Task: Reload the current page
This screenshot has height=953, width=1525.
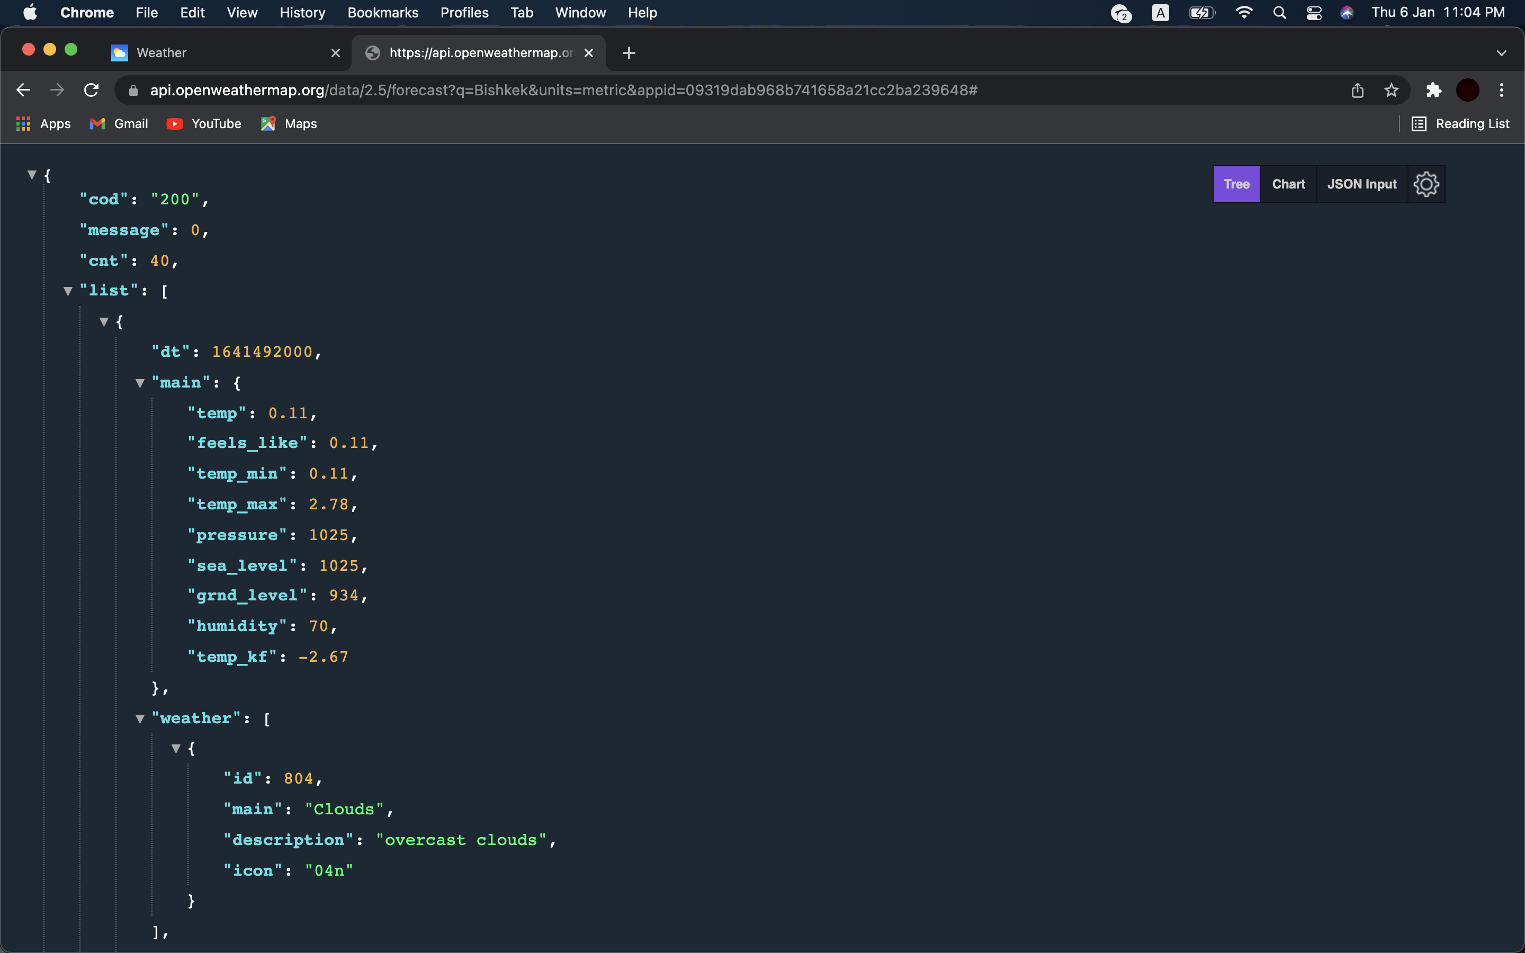Action: pyautogui.click(x=92, y=90)
